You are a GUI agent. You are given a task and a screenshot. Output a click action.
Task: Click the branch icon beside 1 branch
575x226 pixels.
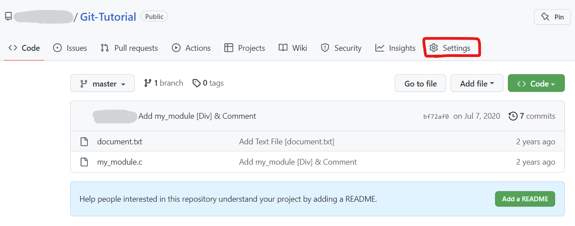[x=148, y=83]
